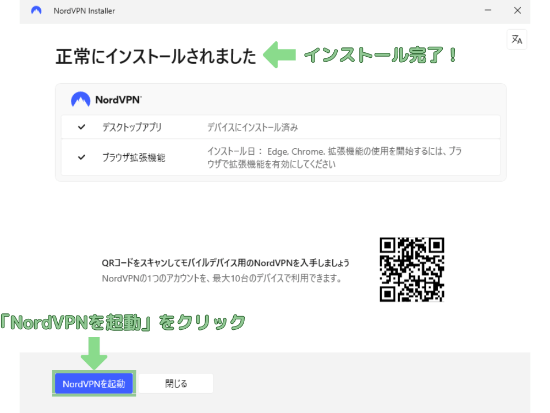
Task: Click the NordVPN Installer title text
Action: coord(84,11)
